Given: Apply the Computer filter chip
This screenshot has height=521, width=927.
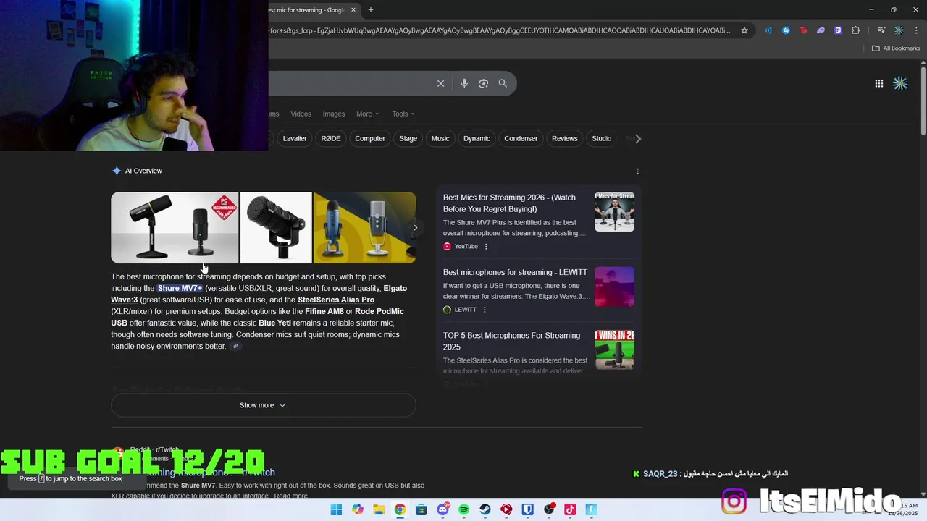Looking at the screenshot, I should (370, 138).
